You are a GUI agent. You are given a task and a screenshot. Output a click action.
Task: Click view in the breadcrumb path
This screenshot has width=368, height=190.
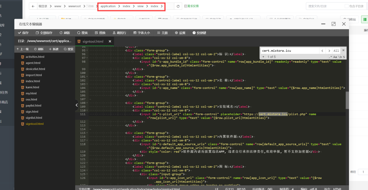point(141,6)
